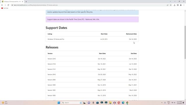Open Task View on taskbar
186x105 pixels.
(x=85, y=103)
